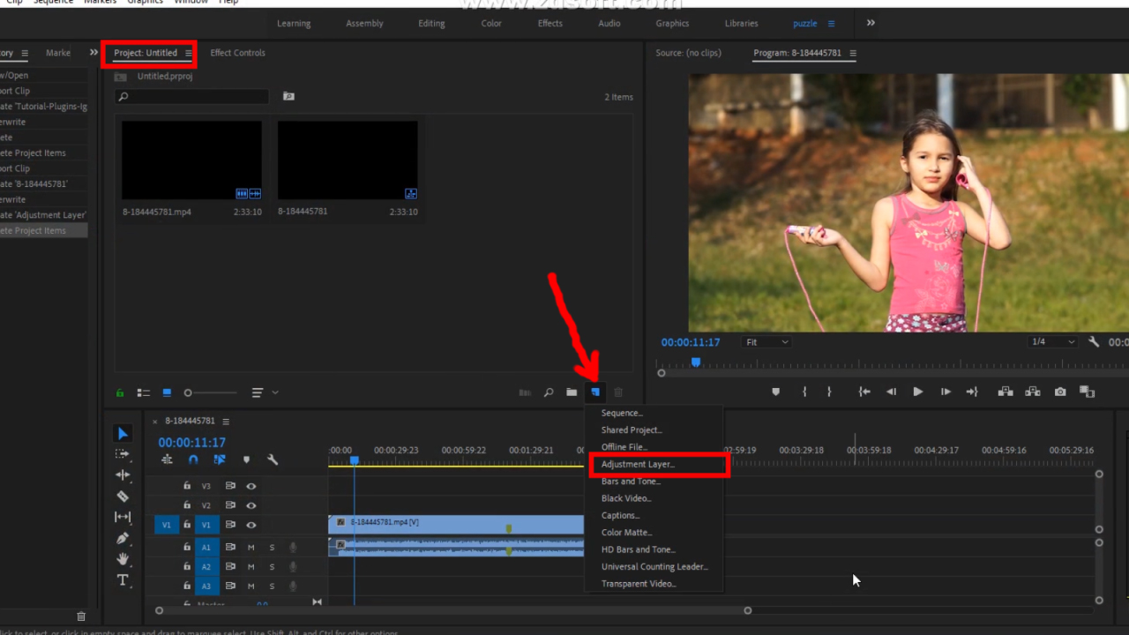The height and width of the screenshot is (635, 1129).
Task: Select the Track Select Forward tool
Action: [x=123, y=454]
